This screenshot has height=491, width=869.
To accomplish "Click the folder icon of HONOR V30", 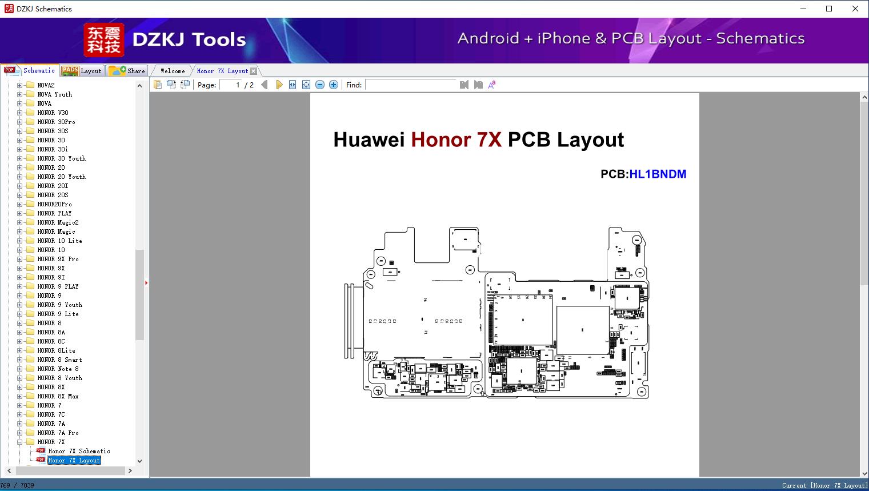I will click(x=30, y=113).
